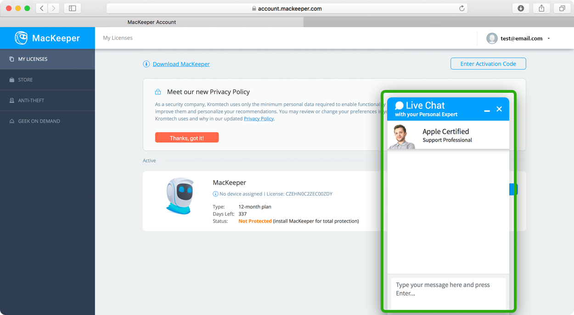Click the Safari share button
574x315 pixels.
coord(541,8)
